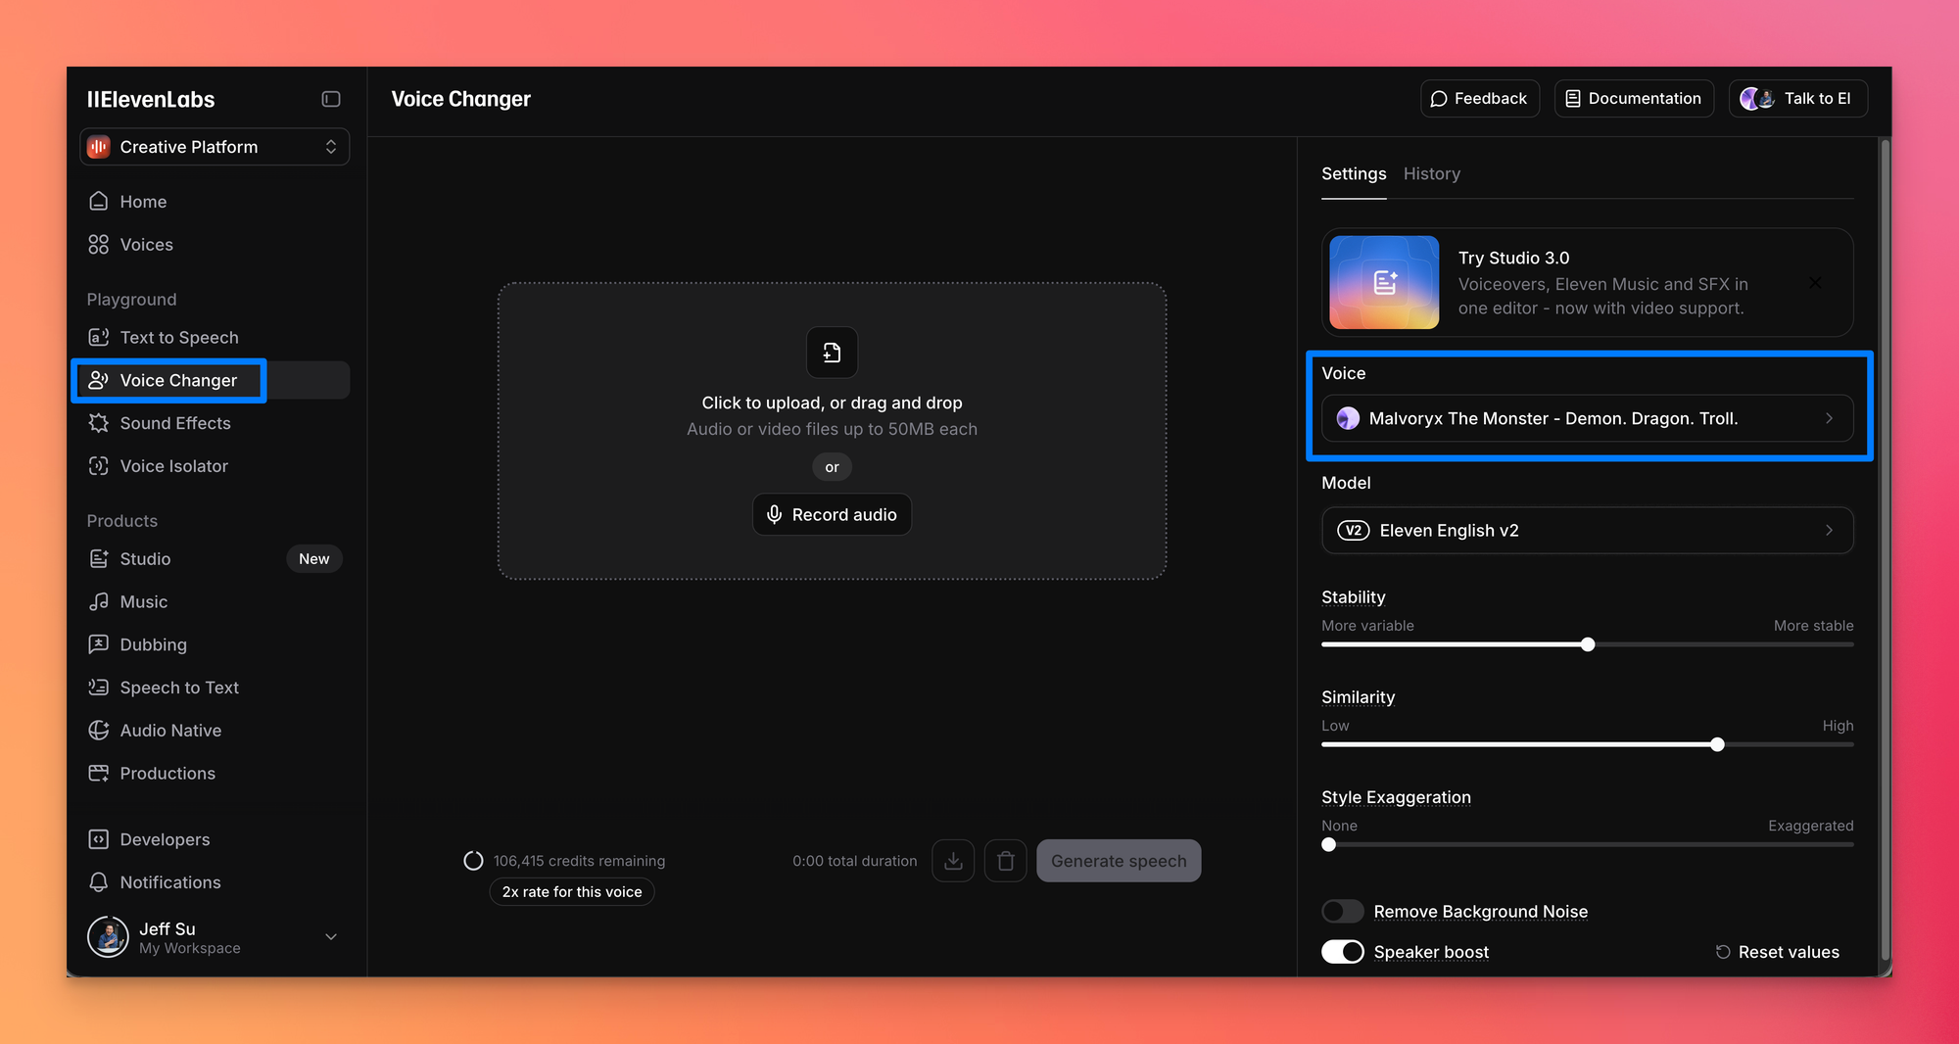1959x1044 pixels.
Task: Click the download audio icon
Action: [953, 861]
